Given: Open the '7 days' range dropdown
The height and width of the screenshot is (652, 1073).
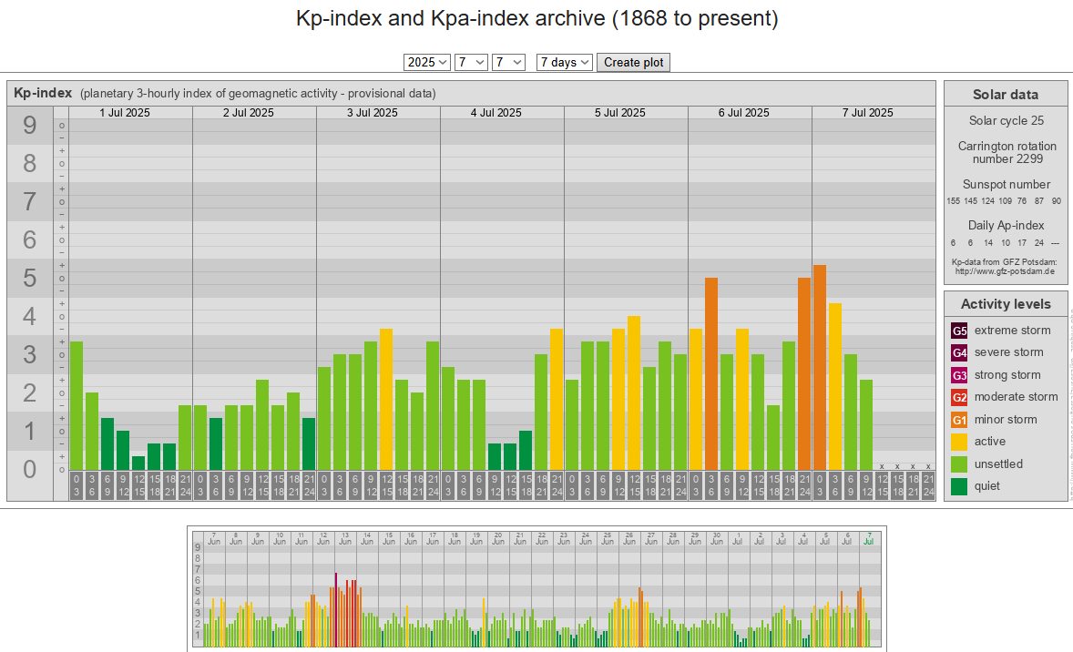Looking at the screenshot, I should pyautogui.click(x=565, y=62).
